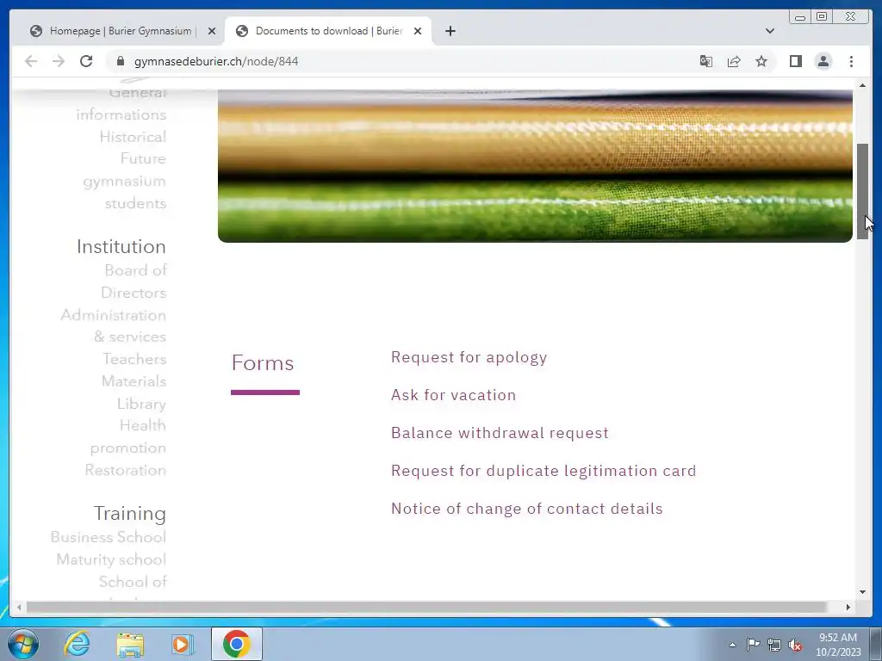Click the vertical scrollbar thumb

click(862, 191)
